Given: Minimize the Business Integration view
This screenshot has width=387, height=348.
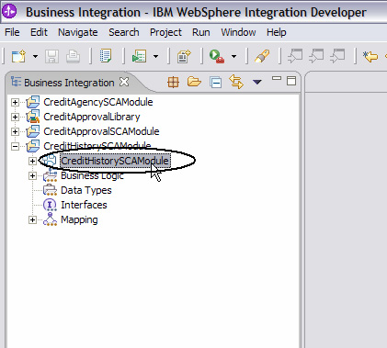Looking at the screenshot, I should click(x=277, y=78).
